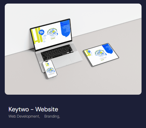Click the KeyTwo blue circle logo on laptop screen
This screenshot has height=128, width=146.
pos(41,32)
